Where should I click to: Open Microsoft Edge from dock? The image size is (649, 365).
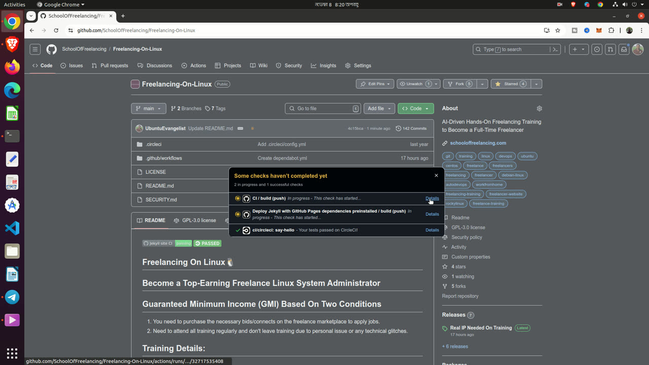click(12, 90)
